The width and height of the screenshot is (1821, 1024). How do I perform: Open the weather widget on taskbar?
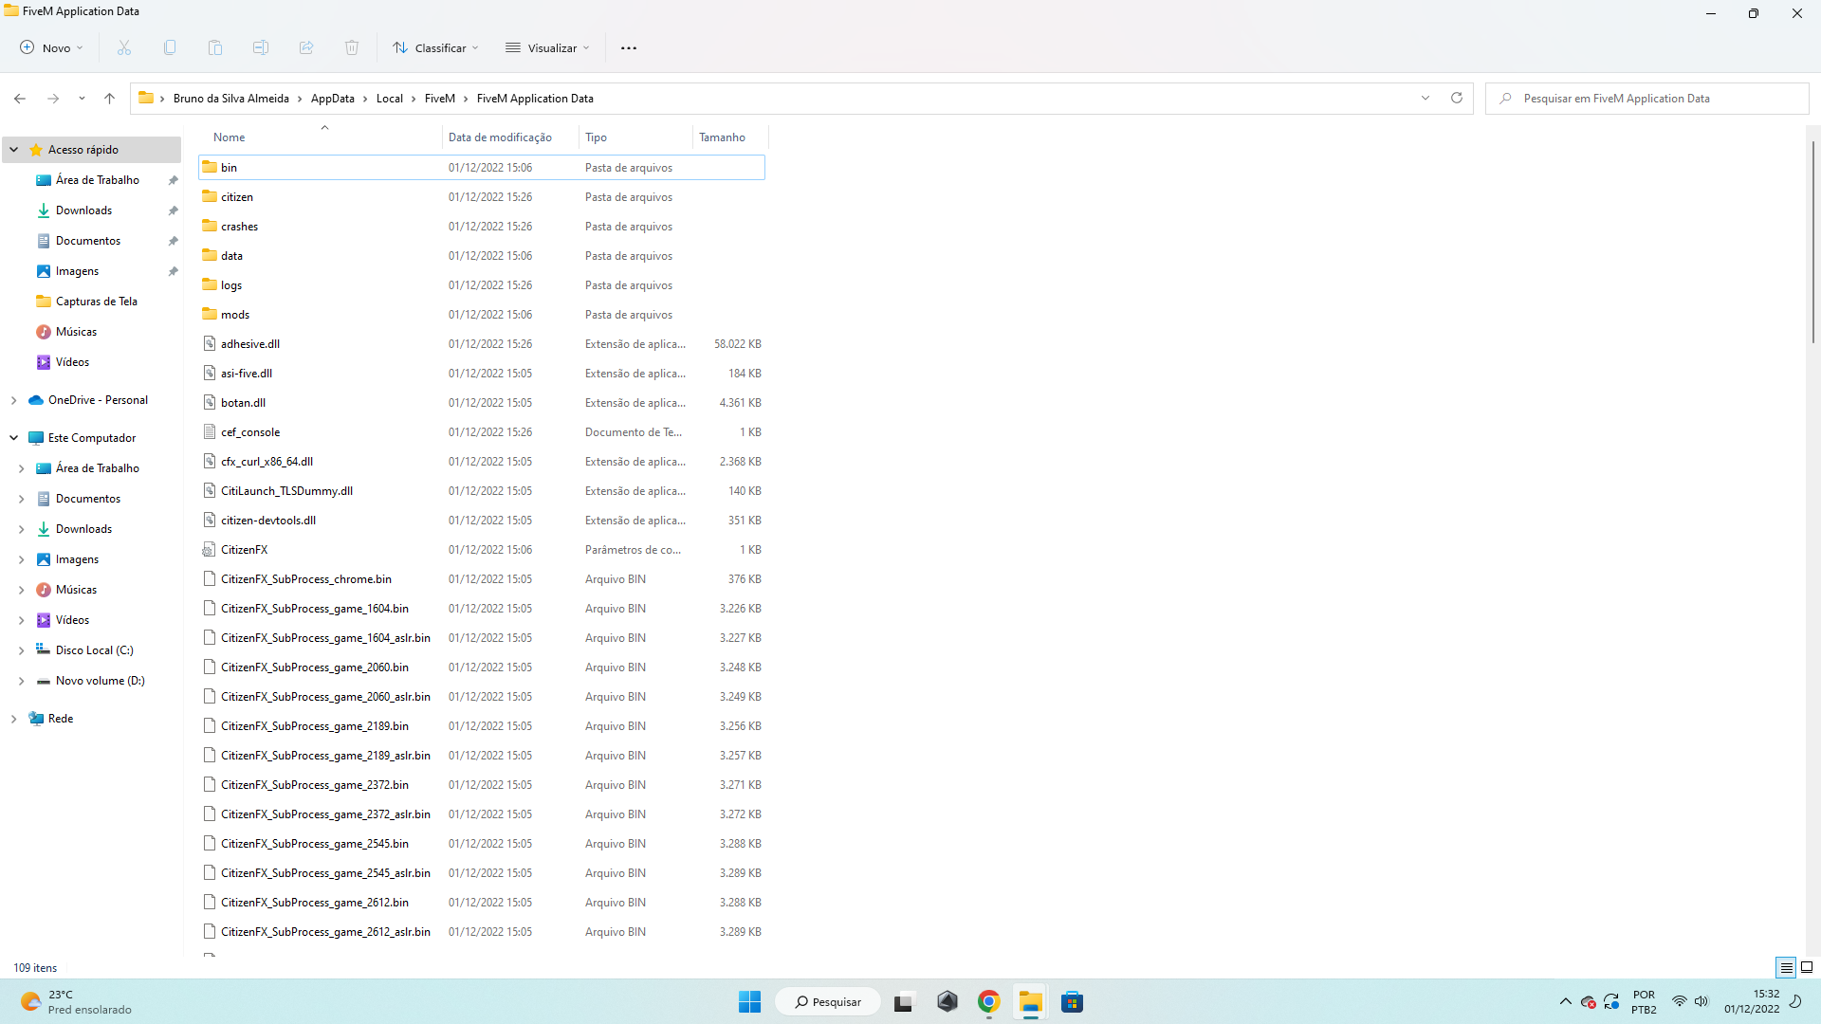[76, 1001]
